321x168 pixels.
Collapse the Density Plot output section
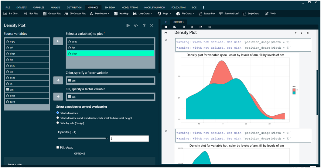click(166, 33)
